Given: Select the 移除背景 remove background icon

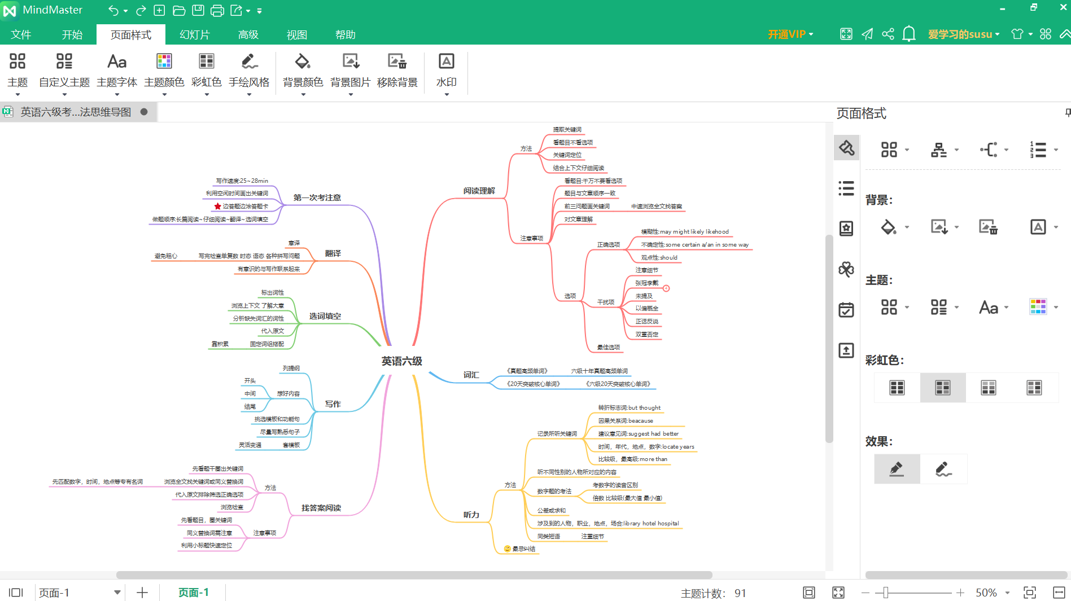Looking at the screenshot, I should click(x=397, y=61).
